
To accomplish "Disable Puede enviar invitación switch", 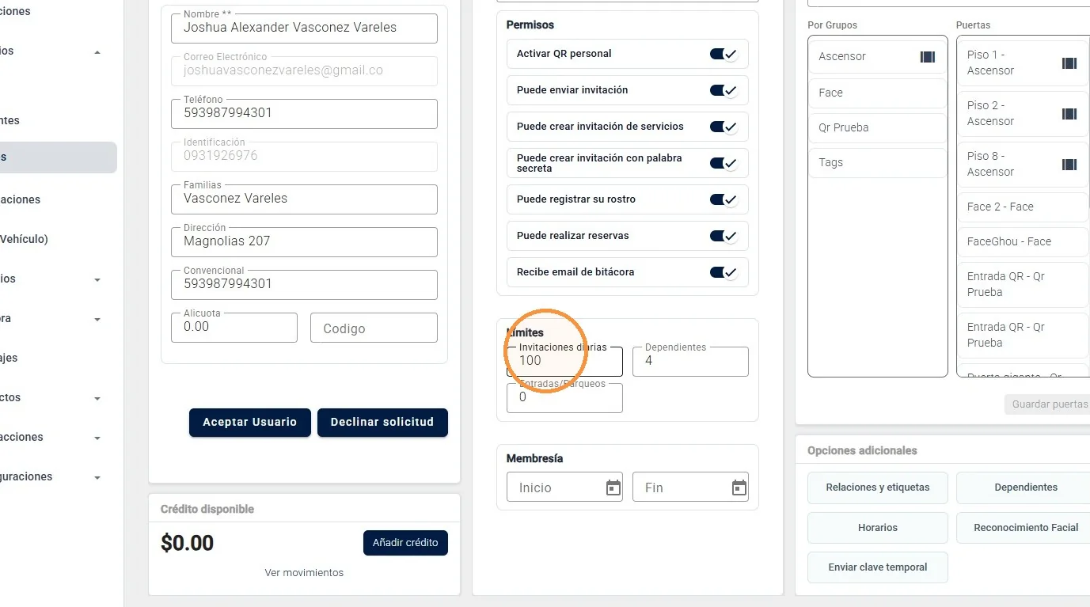I will 724,90.
